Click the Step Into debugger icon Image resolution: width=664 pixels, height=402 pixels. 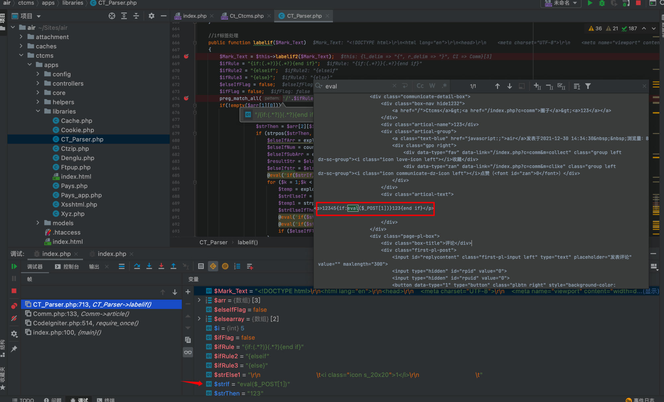tap(149, 266)
